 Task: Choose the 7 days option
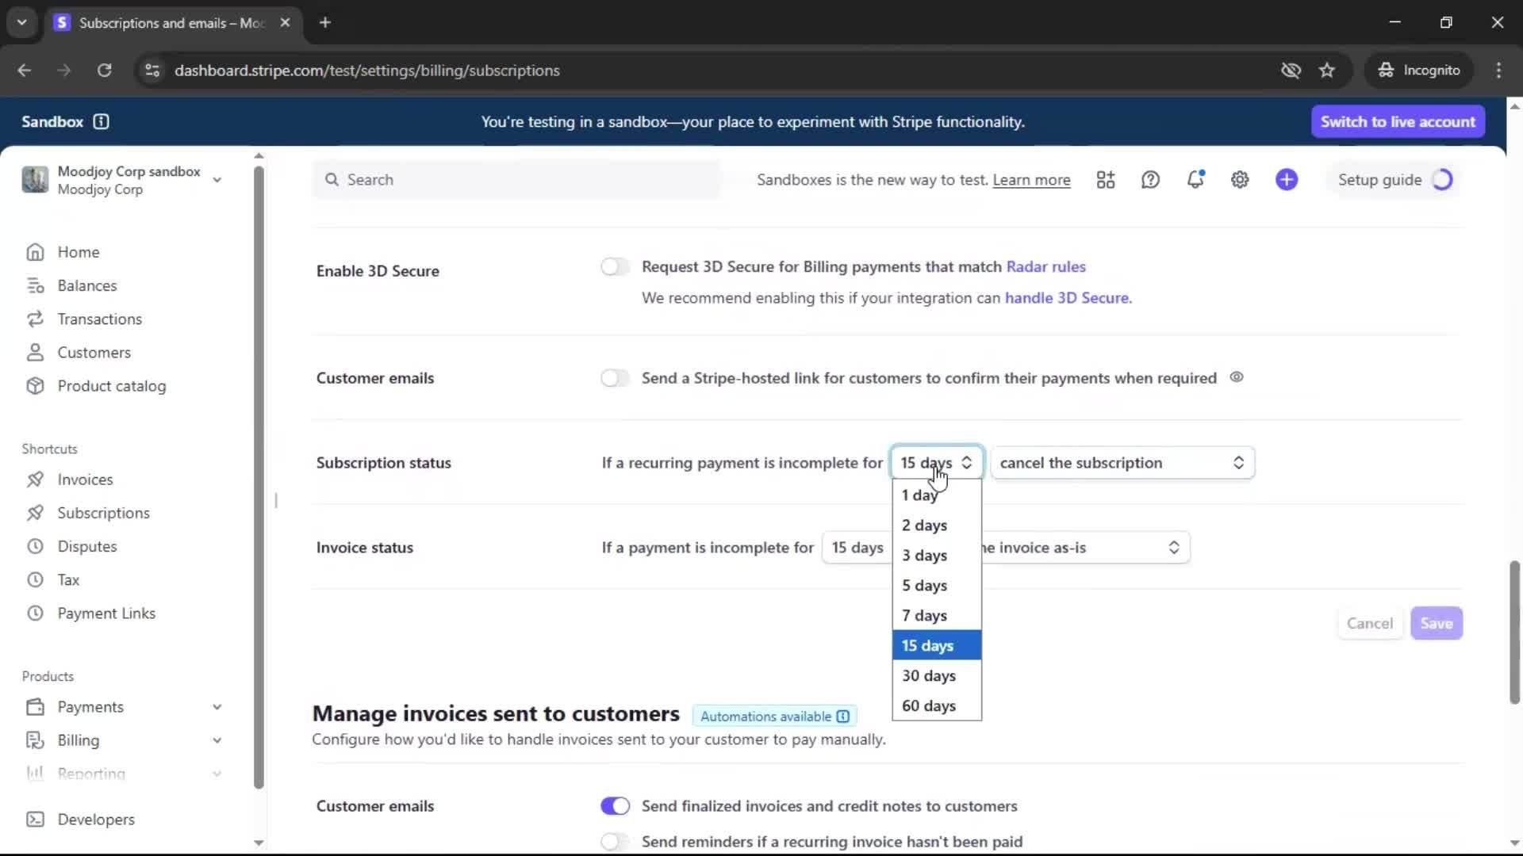[924, 616]
